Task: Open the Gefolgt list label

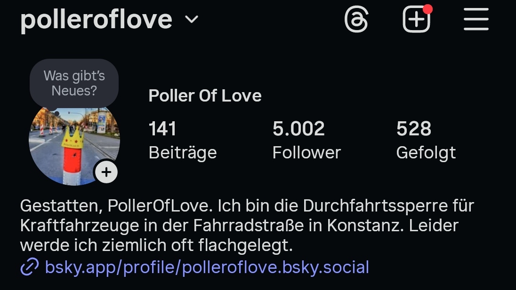Action: 426,153
